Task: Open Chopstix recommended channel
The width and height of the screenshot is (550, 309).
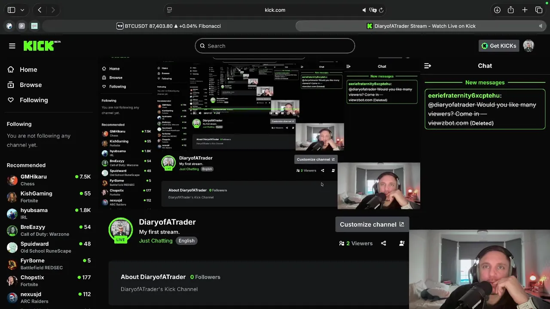Action: coord(49,280)
